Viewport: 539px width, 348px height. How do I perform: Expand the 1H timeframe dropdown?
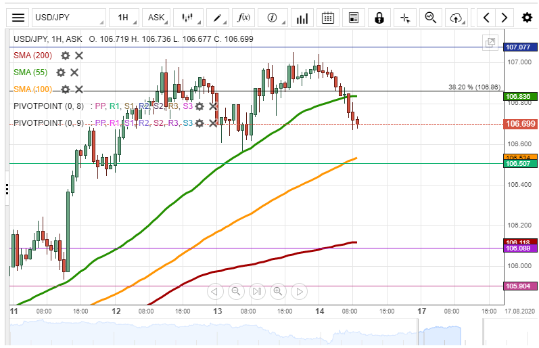pyautogui.click(x=125, y=18)
